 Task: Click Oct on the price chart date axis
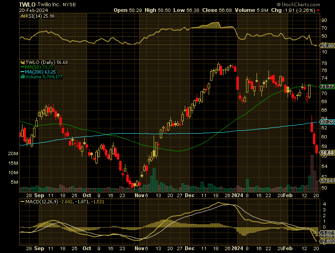[x=87, y=195]
